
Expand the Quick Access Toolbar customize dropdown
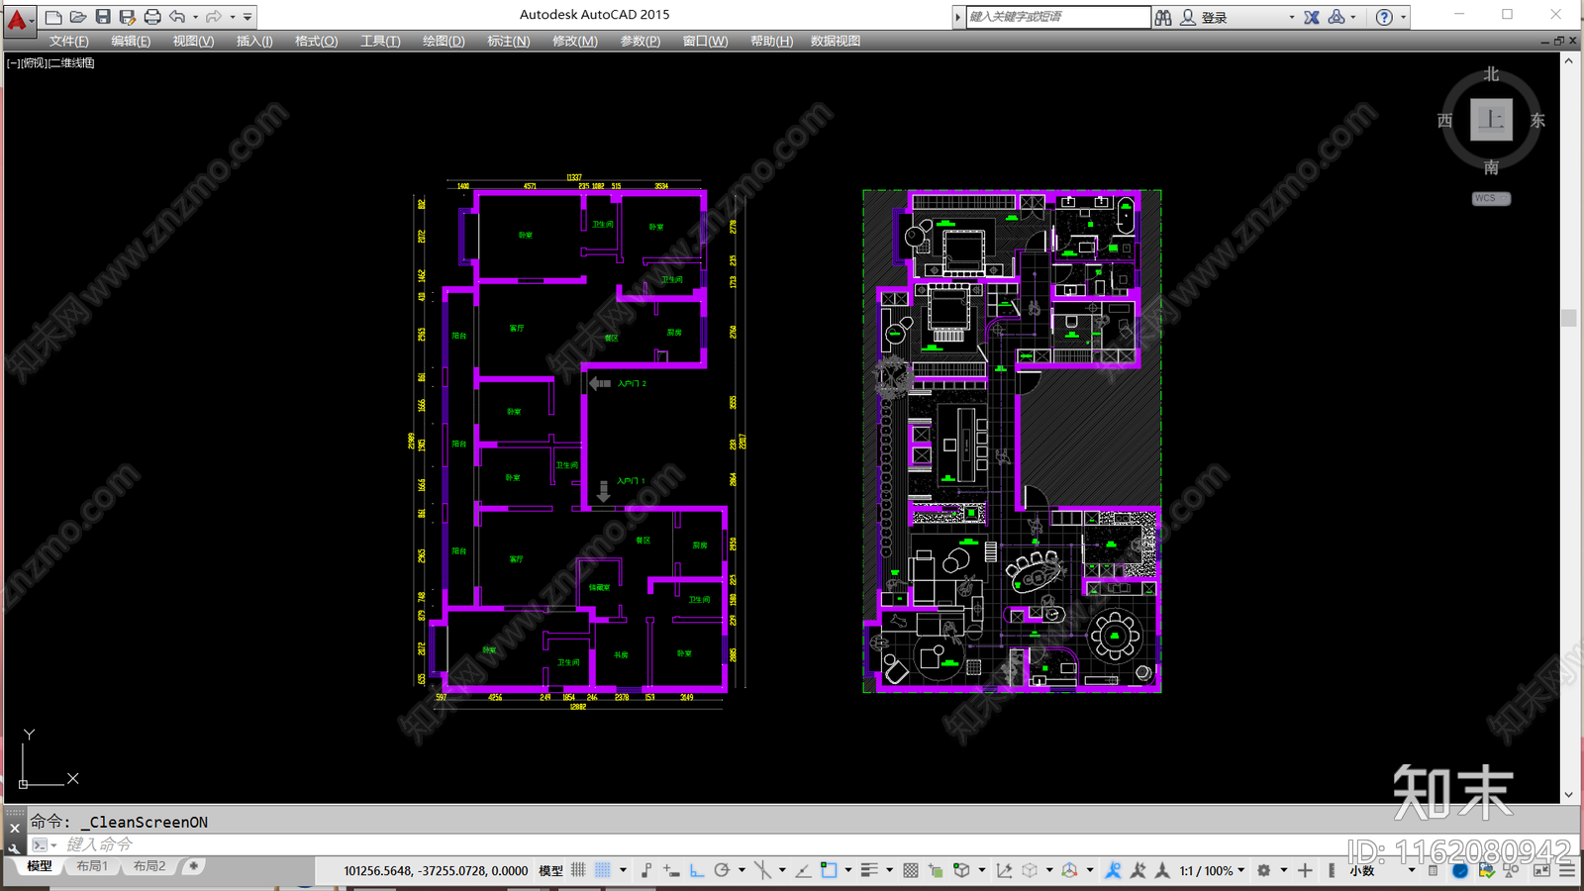247,17
